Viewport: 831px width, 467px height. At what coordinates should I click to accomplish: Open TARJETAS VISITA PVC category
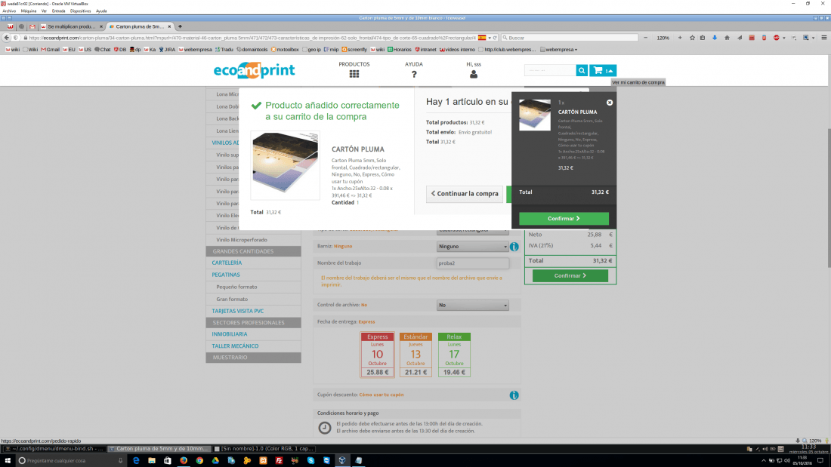click(x=237, y=312)
